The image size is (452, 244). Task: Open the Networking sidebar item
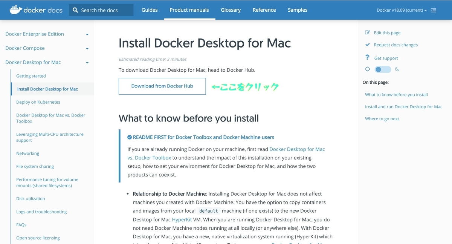click(27, 153)
